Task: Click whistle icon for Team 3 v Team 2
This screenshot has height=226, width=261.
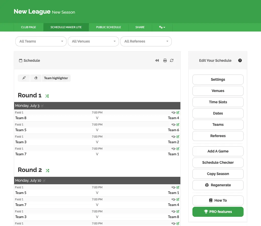Action: (x=173, y=137)
